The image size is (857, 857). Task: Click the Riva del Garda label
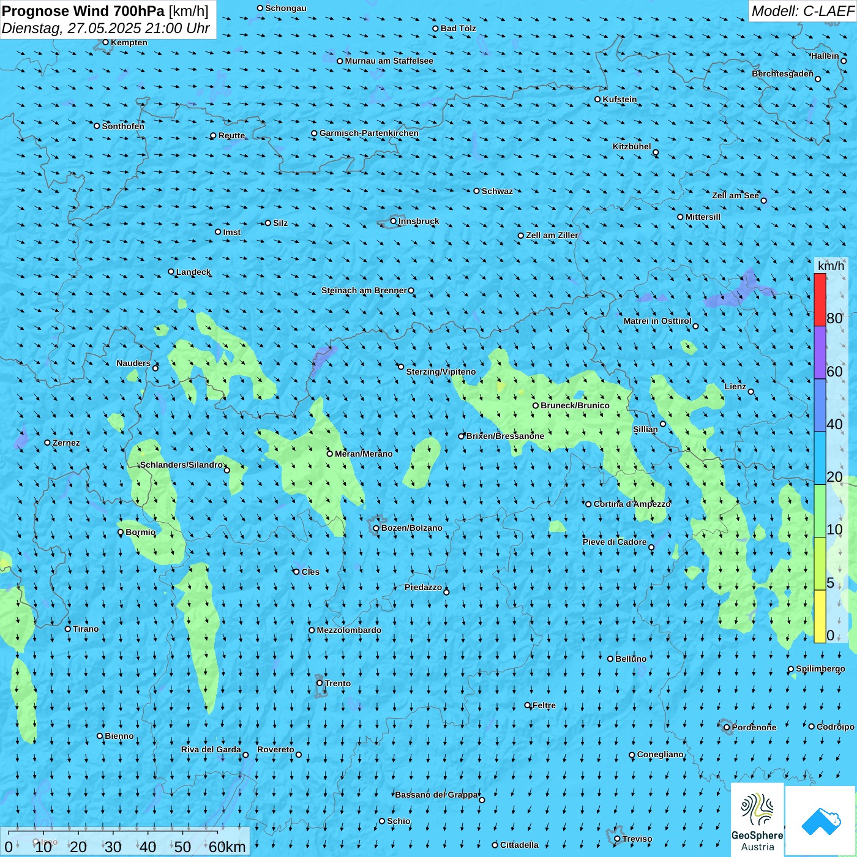pos(211,749)
